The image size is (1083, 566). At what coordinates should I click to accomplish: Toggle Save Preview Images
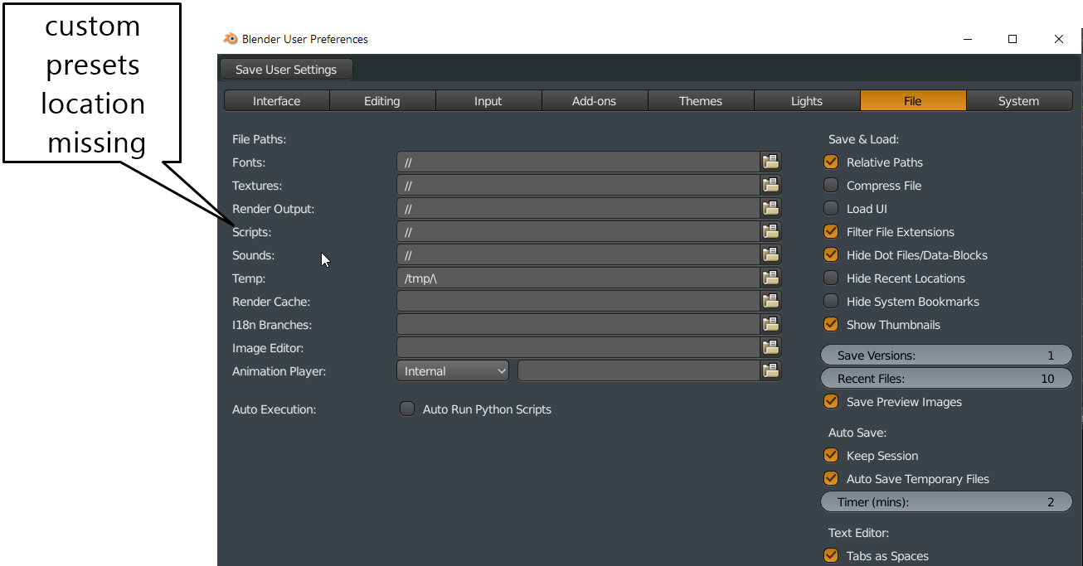coord(831,402)
